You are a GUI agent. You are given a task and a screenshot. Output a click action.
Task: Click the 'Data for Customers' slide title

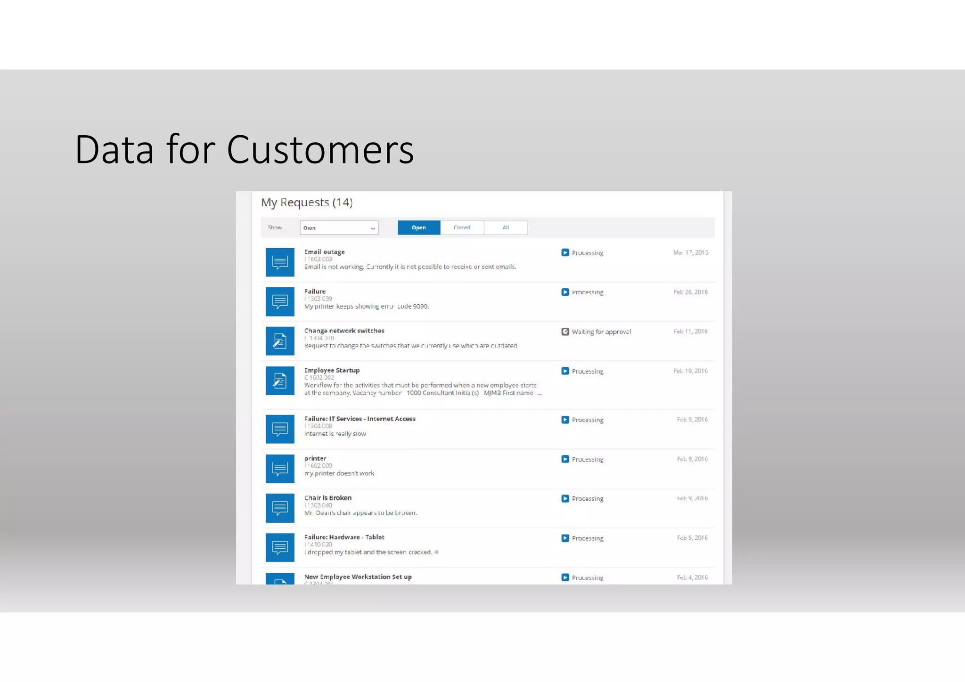244,149
